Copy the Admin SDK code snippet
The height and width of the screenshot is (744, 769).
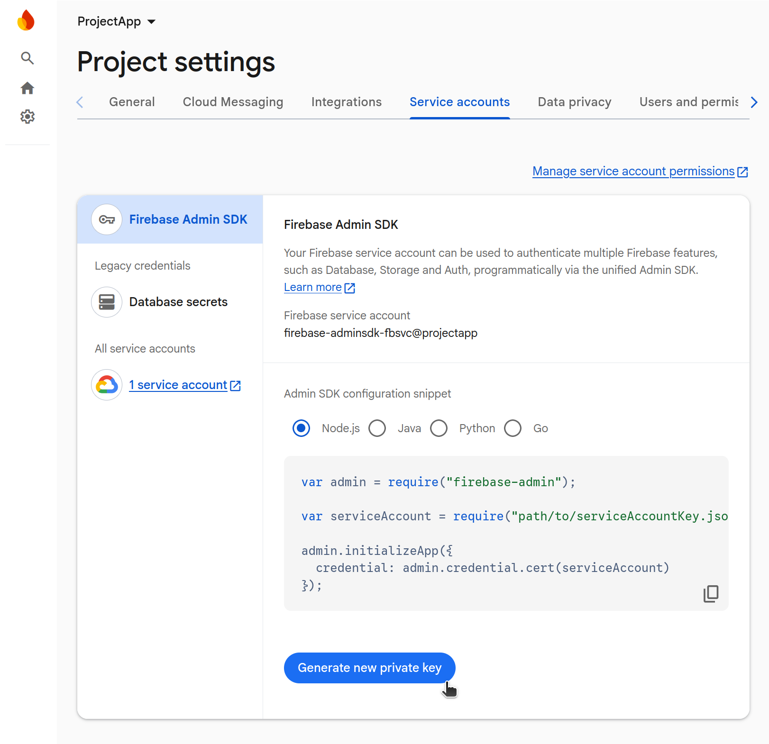tap(711, 593)
